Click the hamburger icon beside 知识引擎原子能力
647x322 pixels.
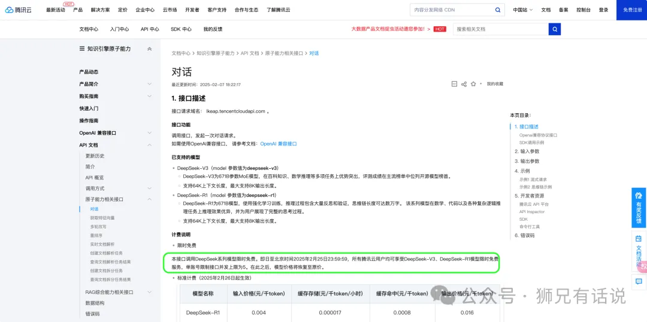coord(81,48)
